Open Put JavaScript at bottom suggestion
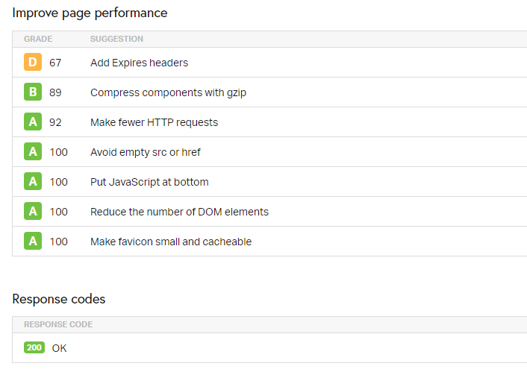Viewport: 527px width, 375px height. pyautogui.click(x=149, y=182)
